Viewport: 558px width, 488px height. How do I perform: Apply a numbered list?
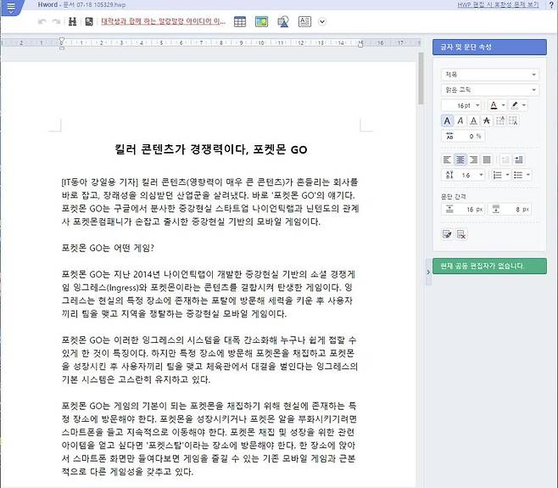pyautogui.click(x=498, y=175)
